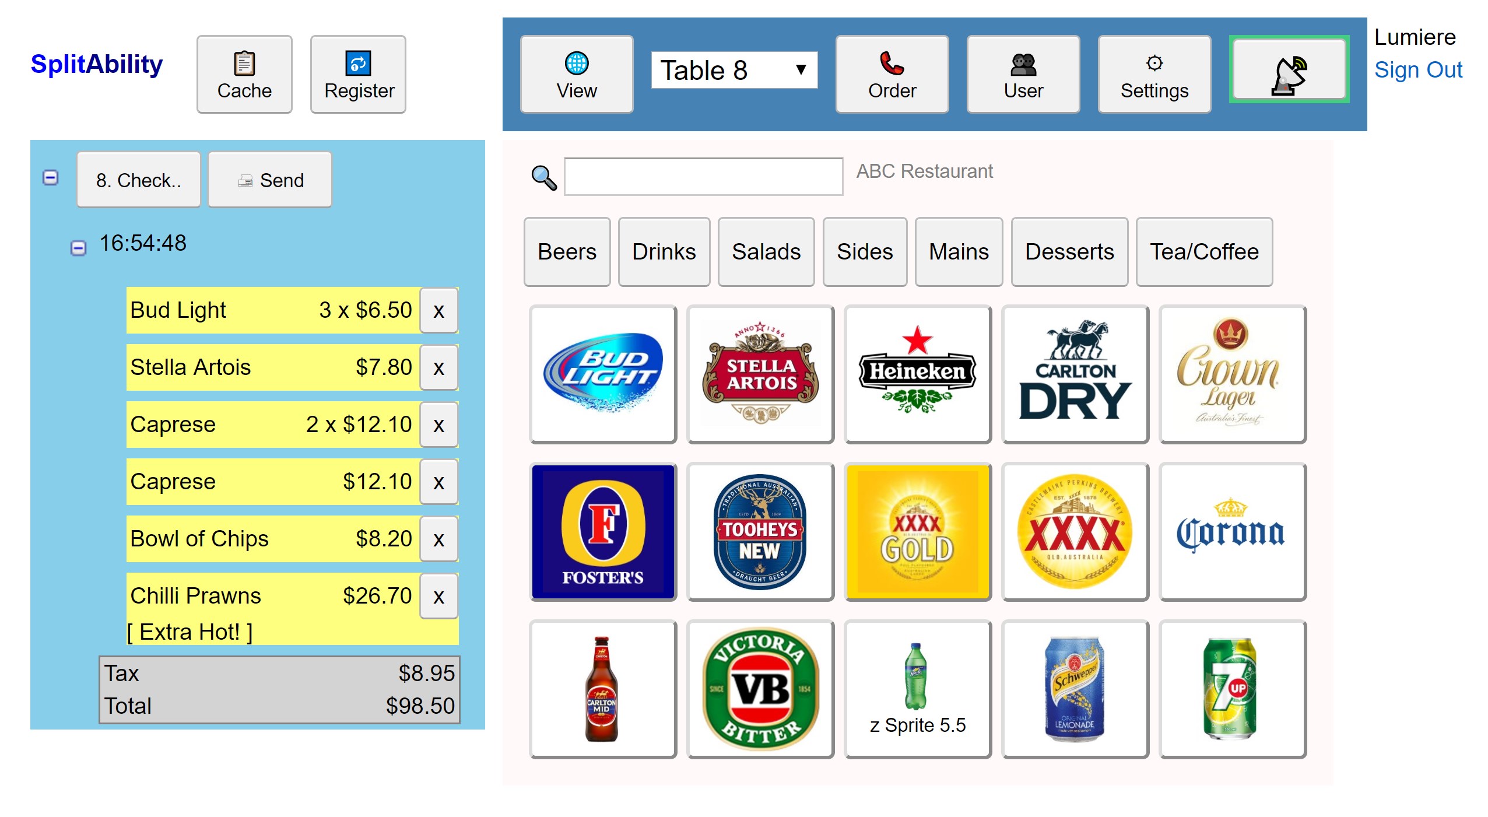
Task: Open the Cache clipboard button
Action: [244, 75]
